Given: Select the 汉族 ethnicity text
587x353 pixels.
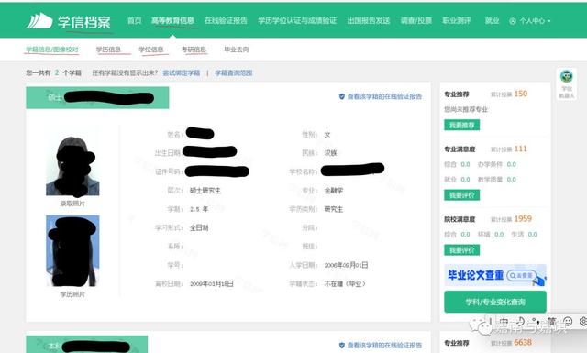Looking at the screenshot, I should click(330, 153).
